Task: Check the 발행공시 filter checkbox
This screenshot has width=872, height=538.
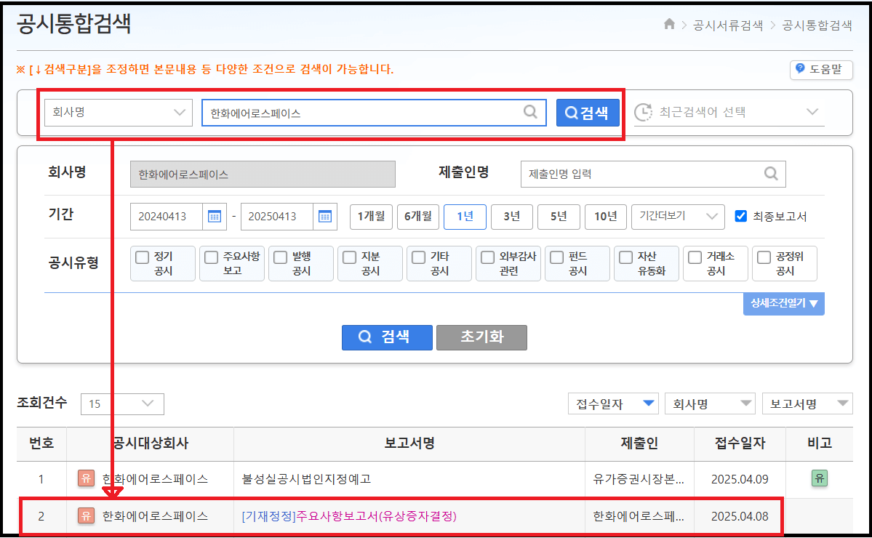Action: pyautogui.click(x=280, y=257)
